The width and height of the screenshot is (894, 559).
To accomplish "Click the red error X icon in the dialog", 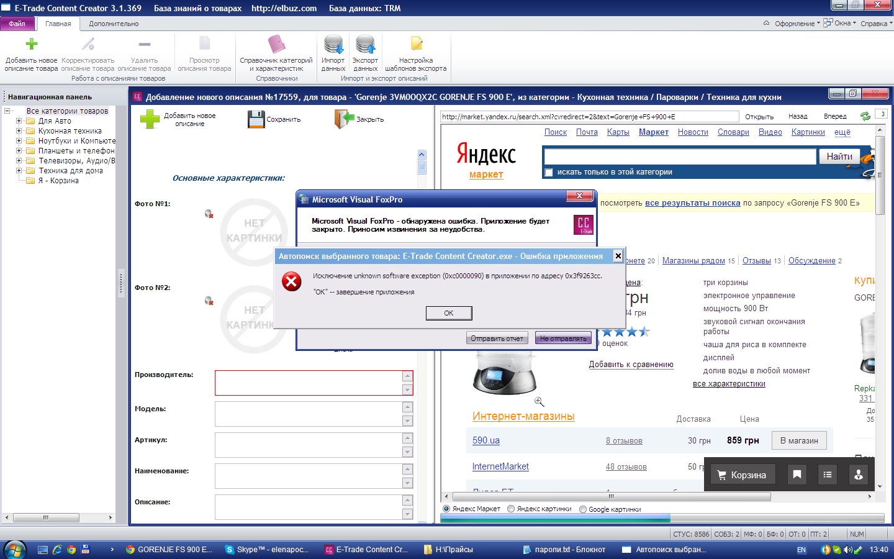I will (x=291, y=282).
